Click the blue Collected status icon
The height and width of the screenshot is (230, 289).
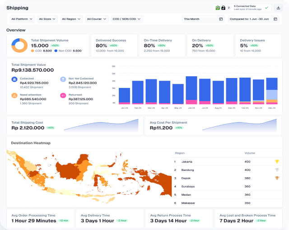[14, 79]
